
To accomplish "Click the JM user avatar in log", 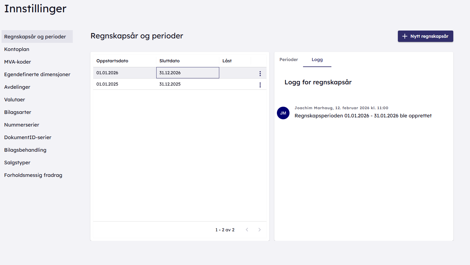I will 283,113.
